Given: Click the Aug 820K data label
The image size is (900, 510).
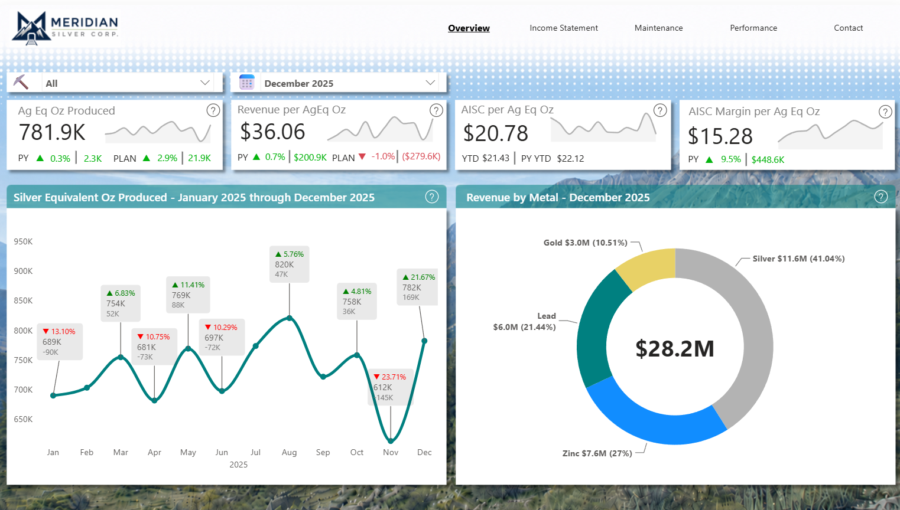Looking at the screenshot, I should point(289,264).
